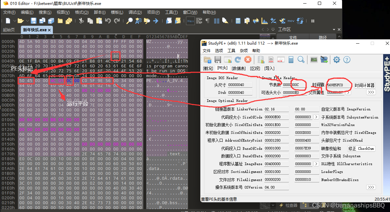Click StudyPE+ save floppy icon
Viewport: 390px width, 212px height.
(x=218, y=60)
